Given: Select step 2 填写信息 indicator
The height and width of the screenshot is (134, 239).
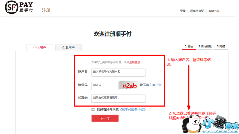Looking at the screenshot, I should point(205,47).
